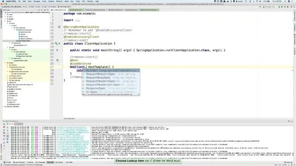This screenshot has height=166, width=296.
Task: Place caret on the @LoadBalanced annotation line
Action: (80, 64)
